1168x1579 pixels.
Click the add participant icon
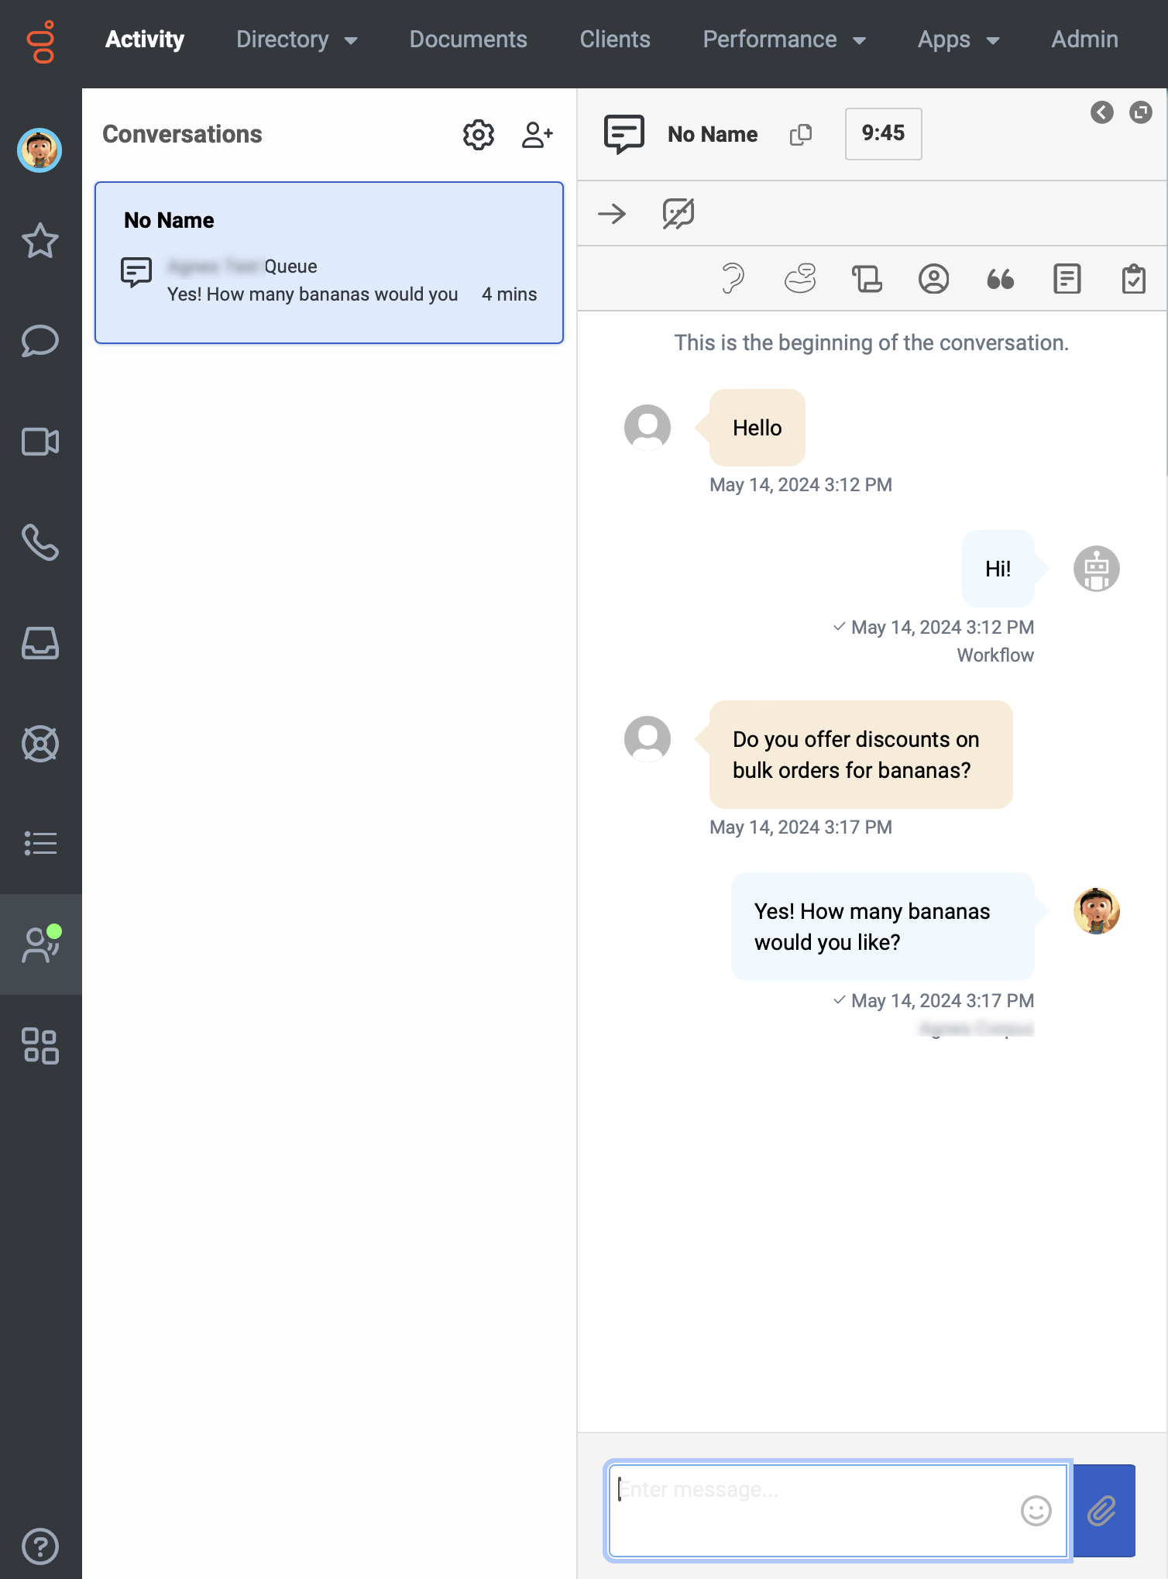(x=537, y=135)
